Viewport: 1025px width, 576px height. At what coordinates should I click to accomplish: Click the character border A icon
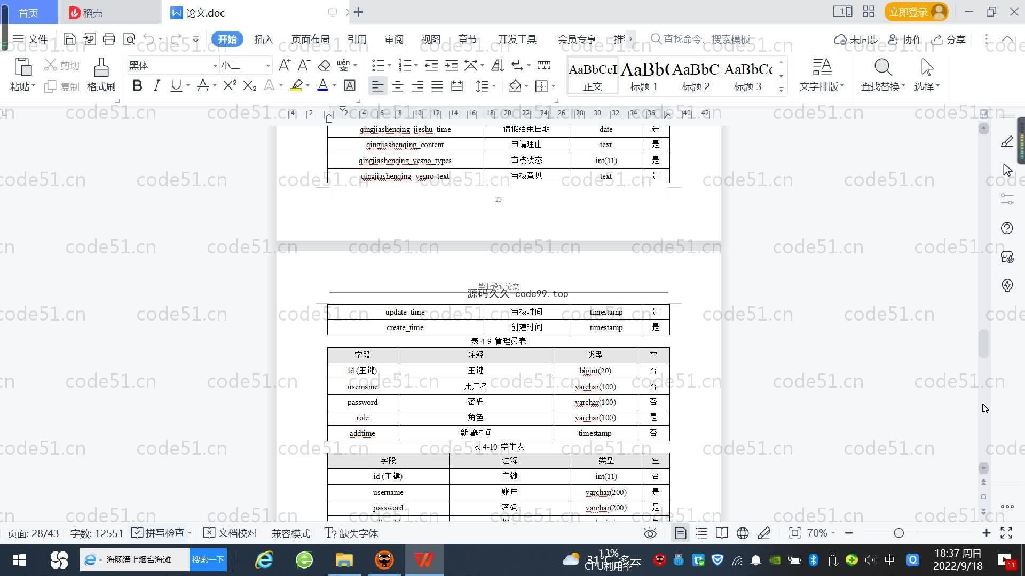[350, 85]
